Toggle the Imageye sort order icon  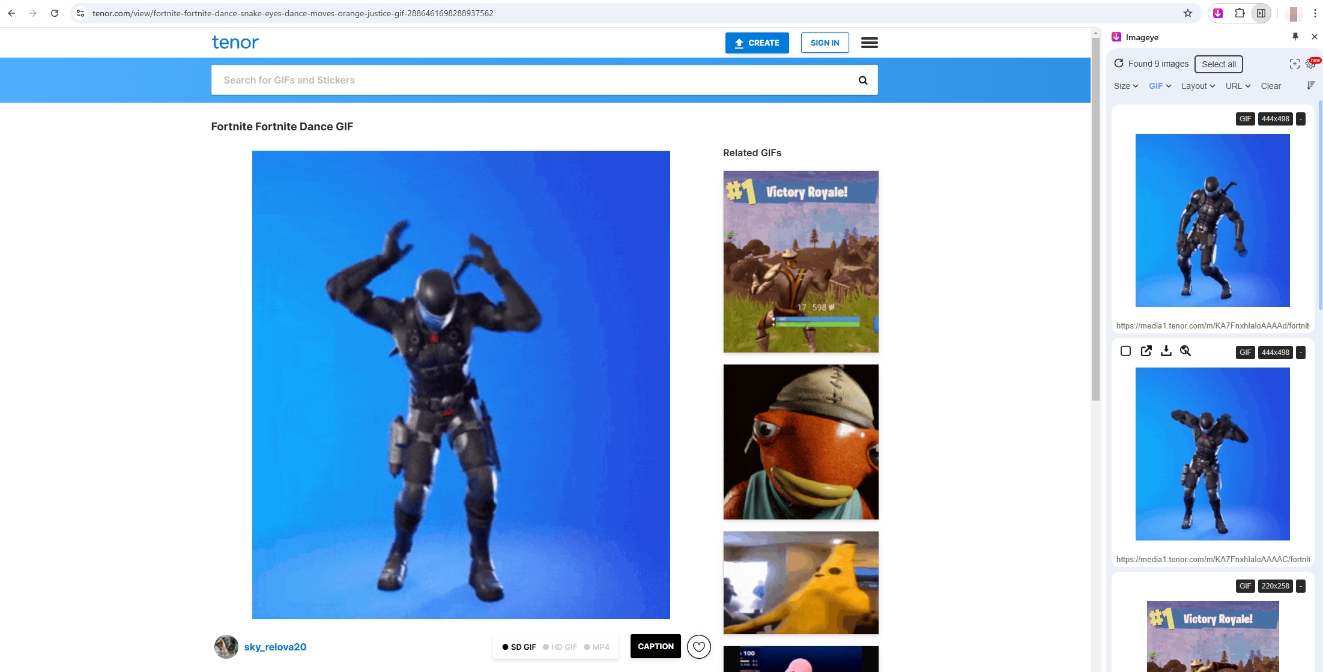(1311, 86)
